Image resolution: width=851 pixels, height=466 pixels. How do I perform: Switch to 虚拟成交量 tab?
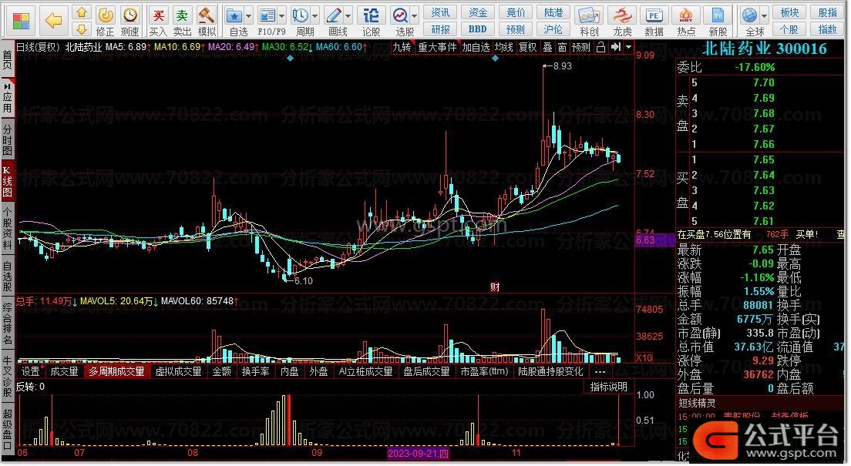click(x=178, y=371)
